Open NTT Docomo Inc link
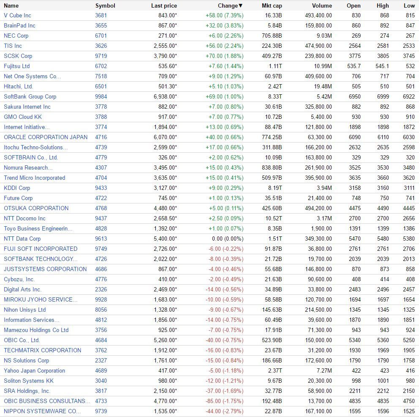Viewport: 419px width, 417px height. (24, 219)
